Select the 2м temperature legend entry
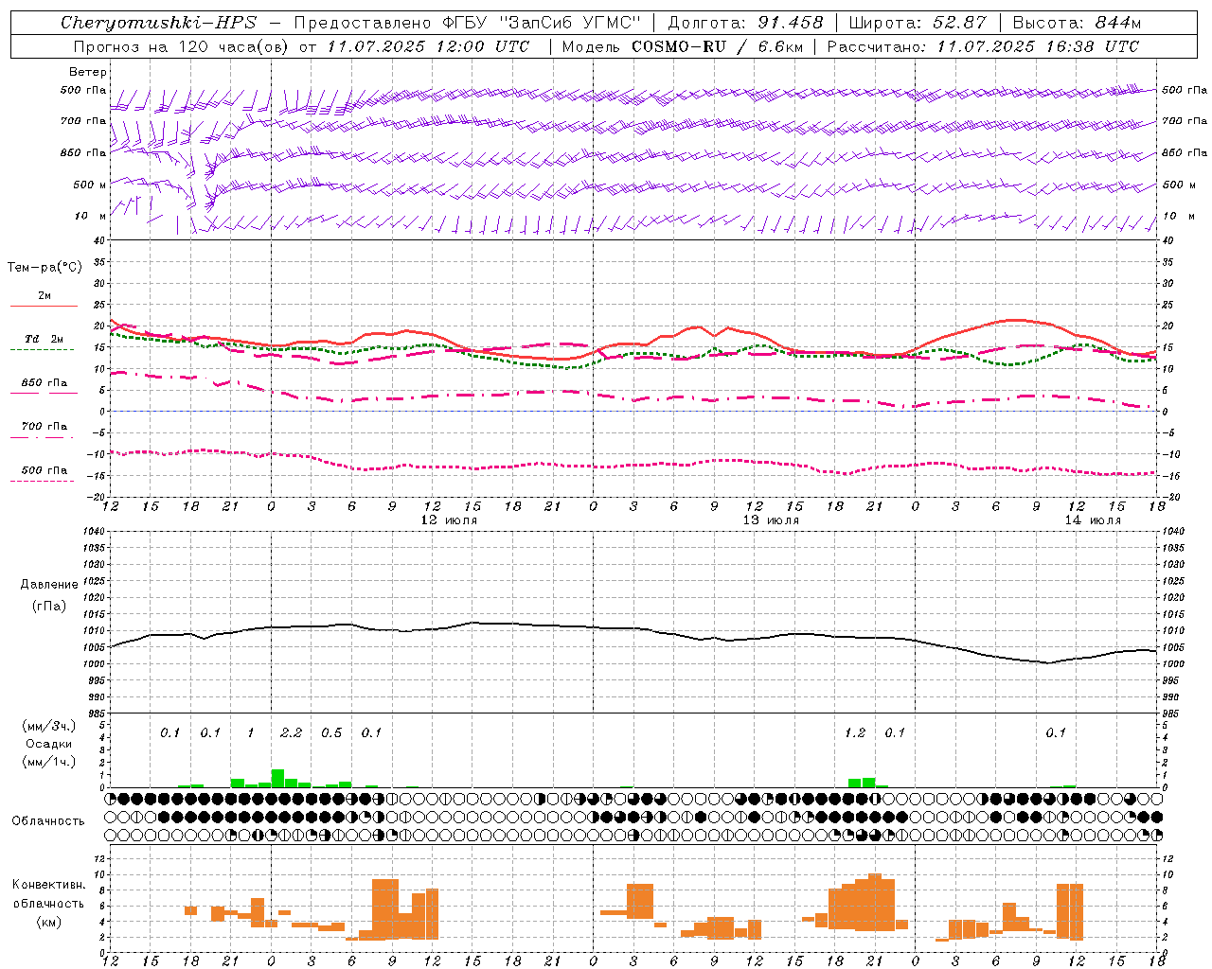 (45, 295)
